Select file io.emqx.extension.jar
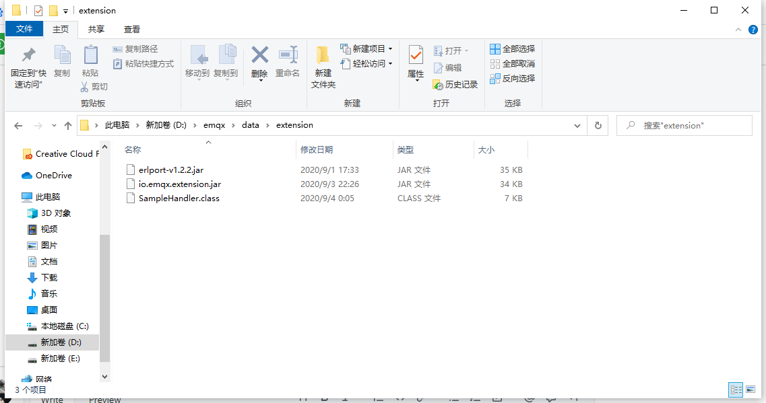Screen dimensions: 766x403 [180, 184]
